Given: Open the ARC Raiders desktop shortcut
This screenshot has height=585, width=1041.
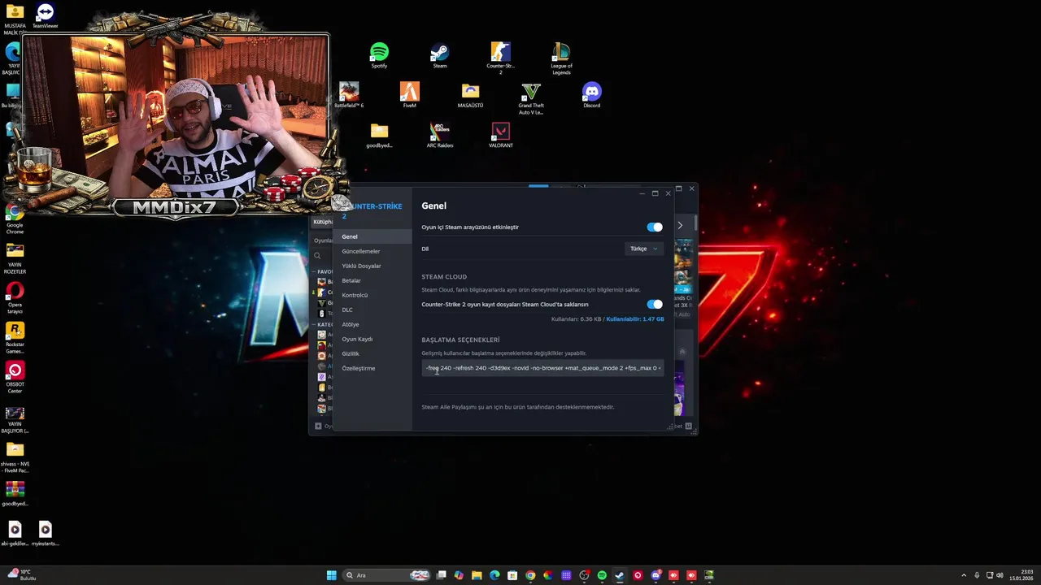Looking at the screenshot, I should point(440,135).
